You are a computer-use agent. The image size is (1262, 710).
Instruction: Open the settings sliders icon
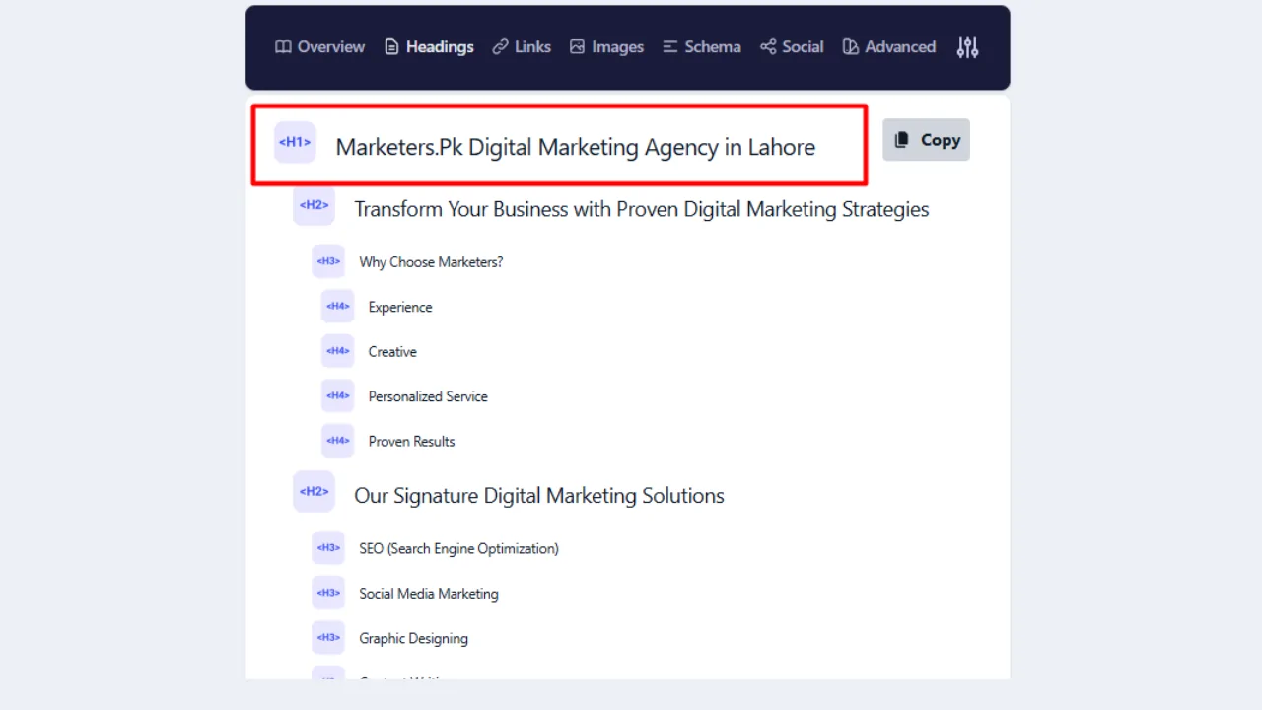[968, 47]
